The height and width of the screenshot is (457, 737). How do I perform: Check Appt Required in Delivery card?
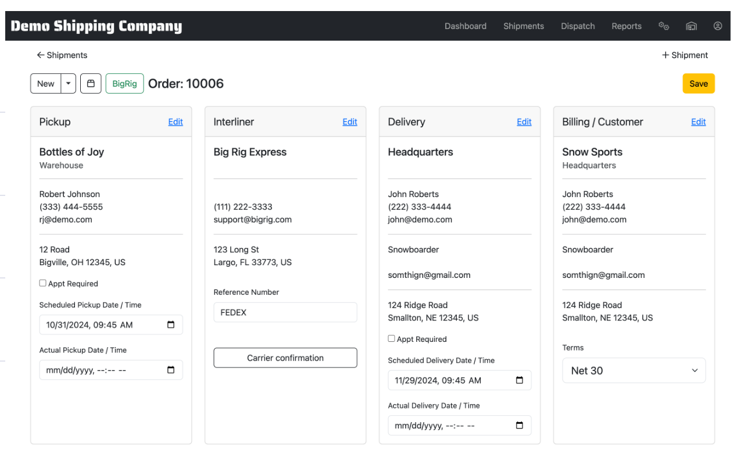click(x=392, y=338)
